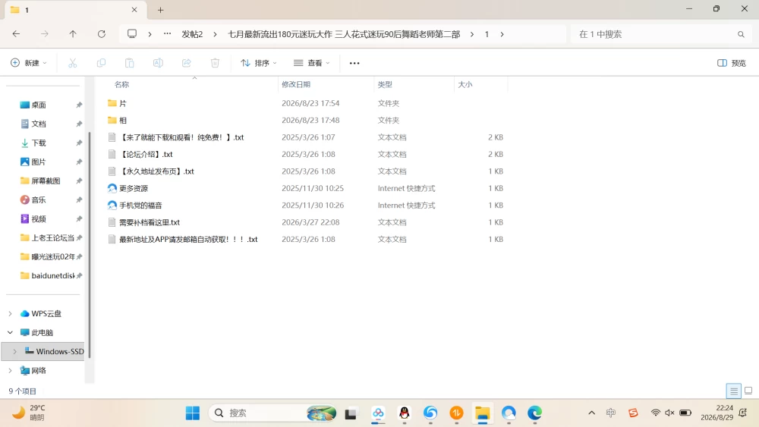Viewport: 759px width, 427px height.
Task: Open the toolbar See more ellipsis
Action: (x=354, y=63)
